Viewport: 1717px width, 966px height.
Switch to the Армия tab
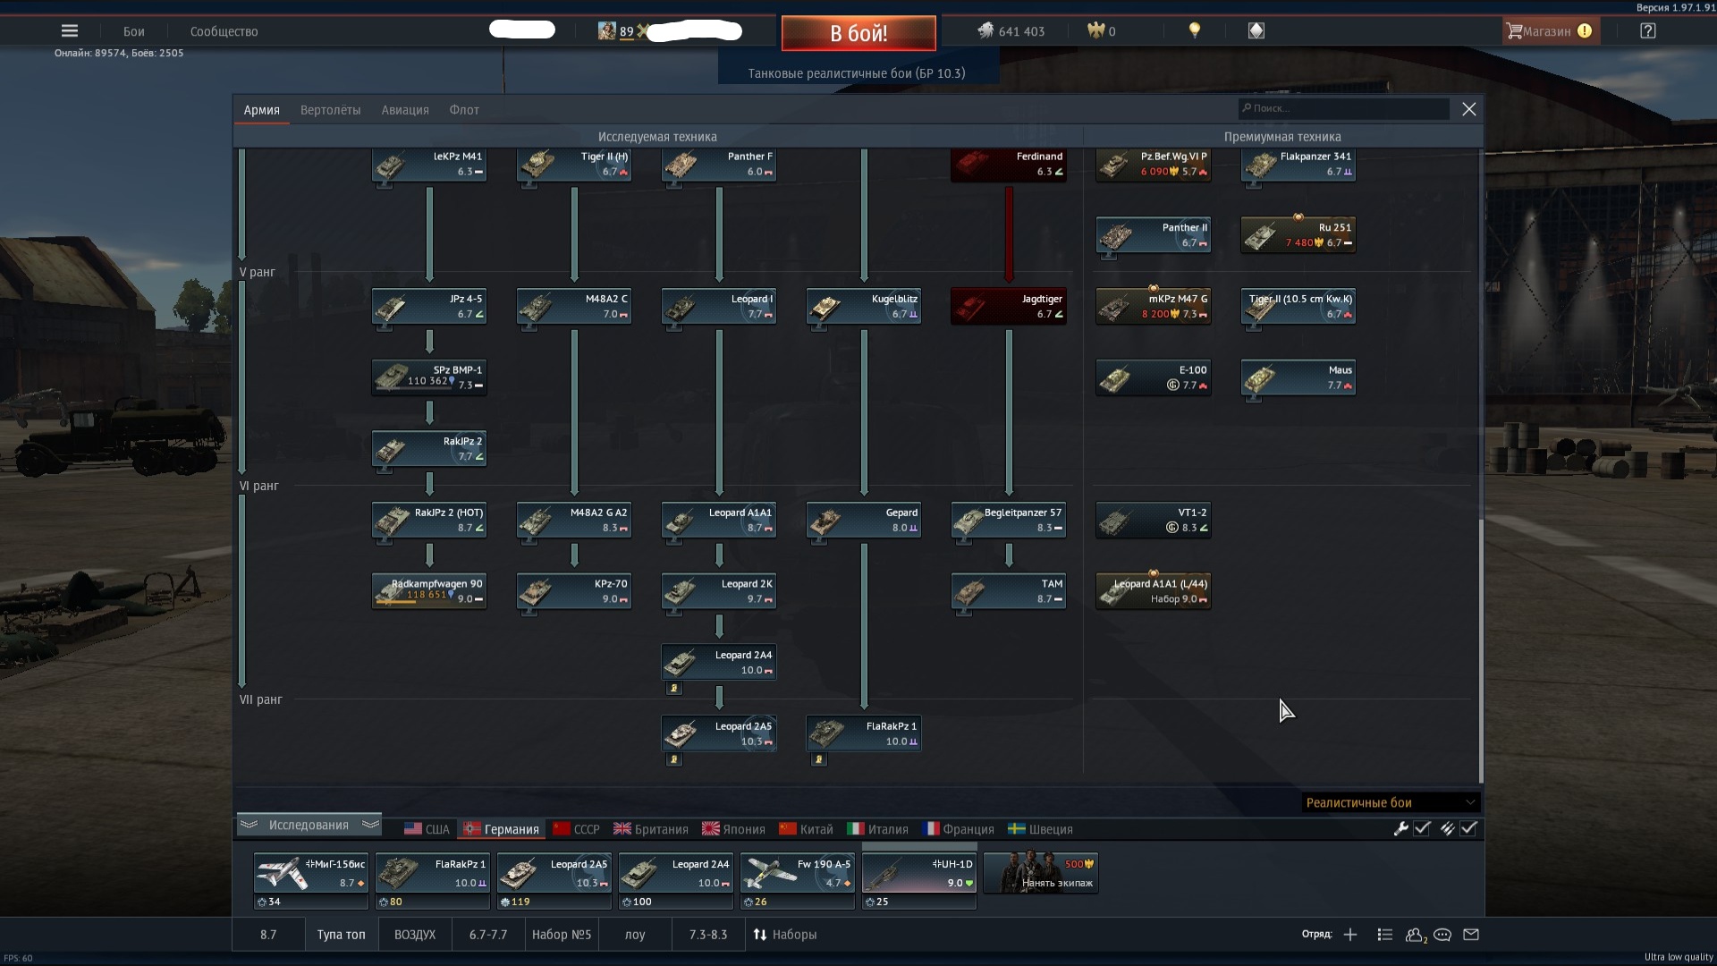coord(262,110)
